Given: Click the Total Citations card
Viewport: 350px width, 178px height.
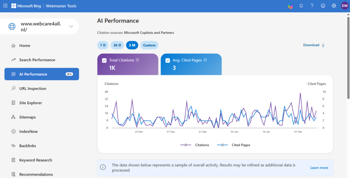Looking at the screenshot, I should point(128,64).
